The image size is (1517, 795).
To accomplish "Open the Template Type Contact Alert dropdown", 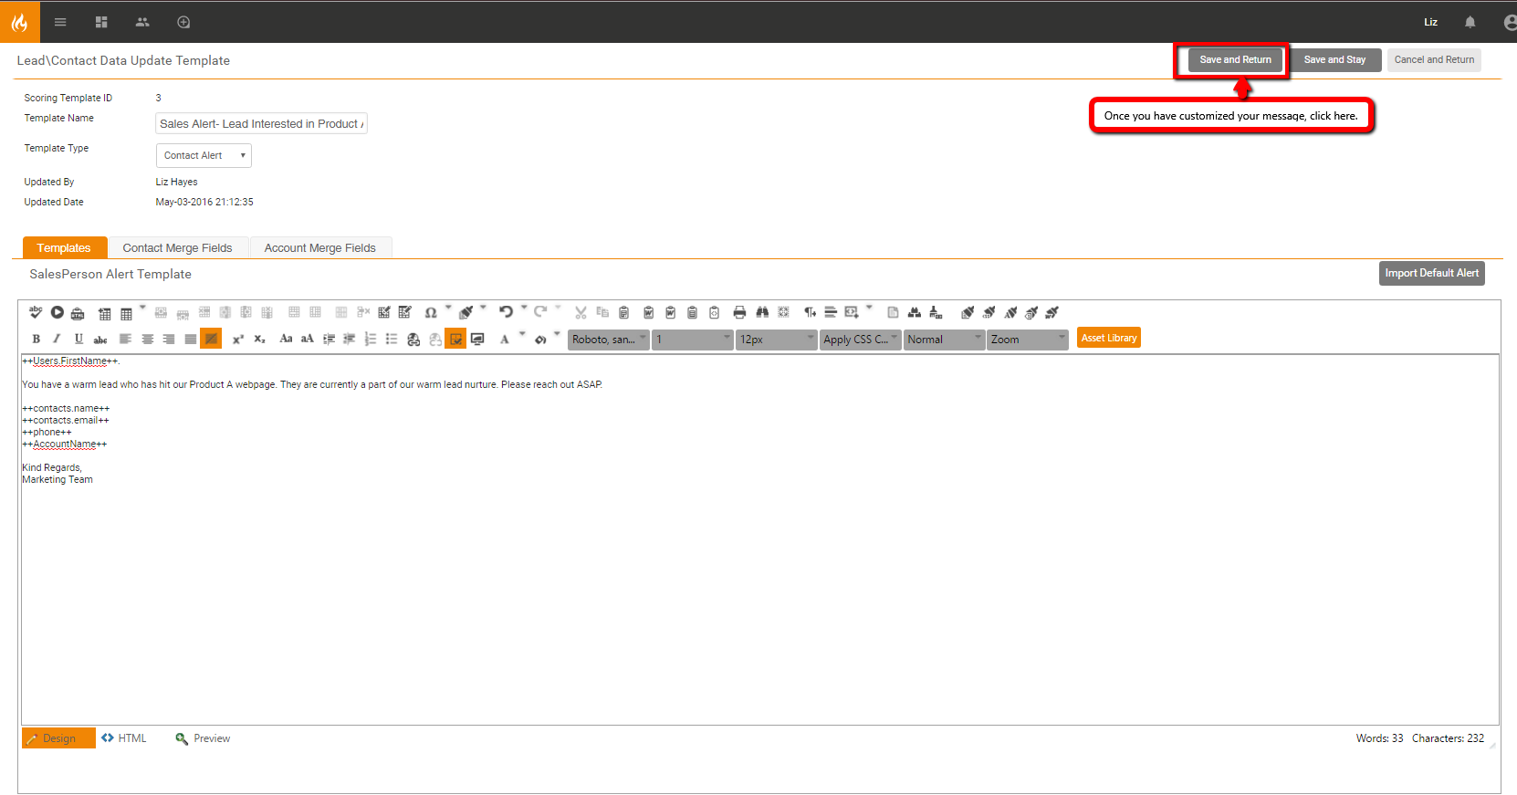I will click(x=204, y=155).
